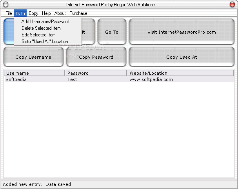Click Visit InternetPasswordPro.com button
238x189 pixels.
(x=182, y=32)
